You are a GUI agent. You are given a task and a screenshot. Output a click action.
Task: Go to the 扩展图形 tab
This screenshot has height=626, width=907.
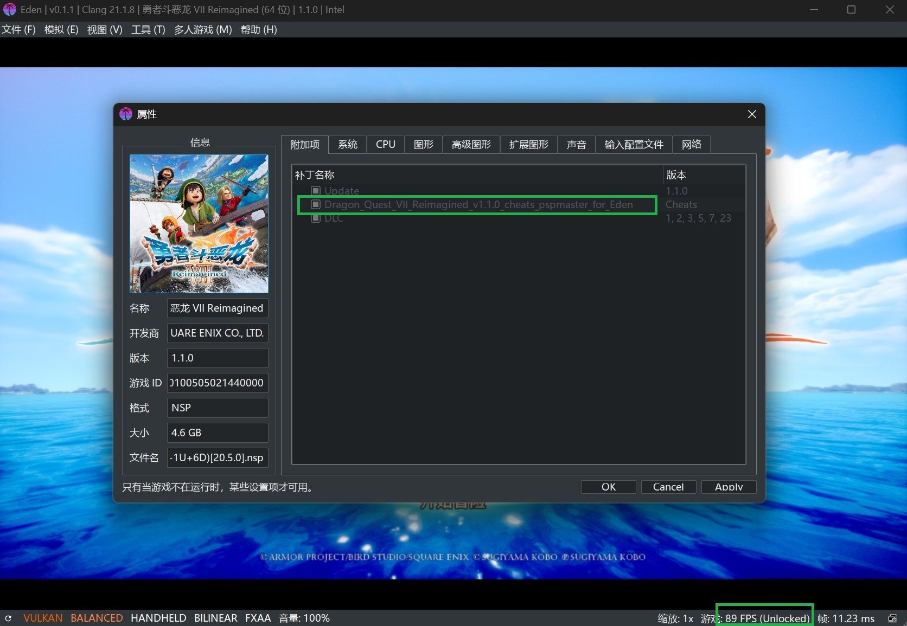(x=529, y=144)
